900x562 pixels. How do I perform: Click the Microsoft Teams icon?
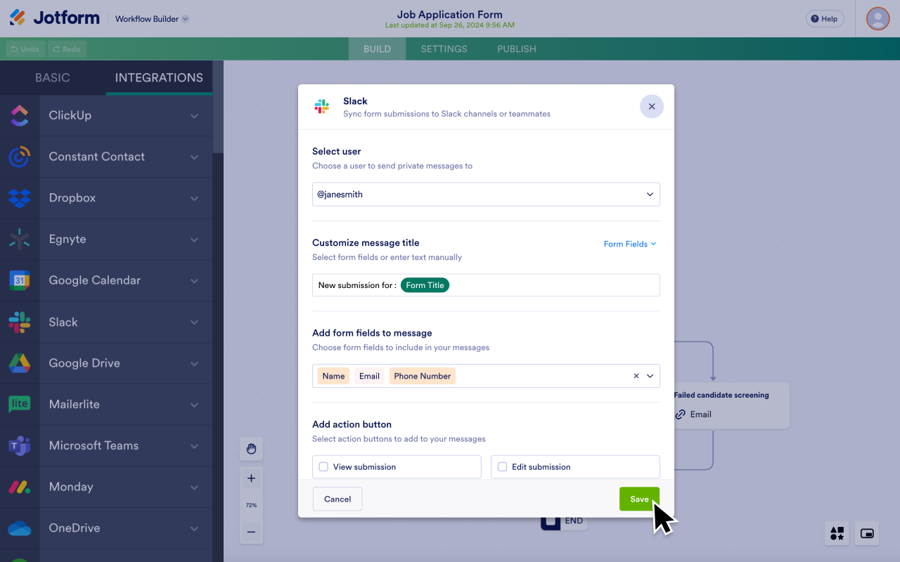(20, 445)
